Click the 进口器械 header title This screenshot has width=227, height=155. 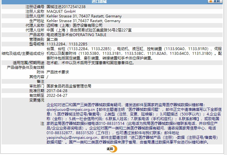(99, 2)
